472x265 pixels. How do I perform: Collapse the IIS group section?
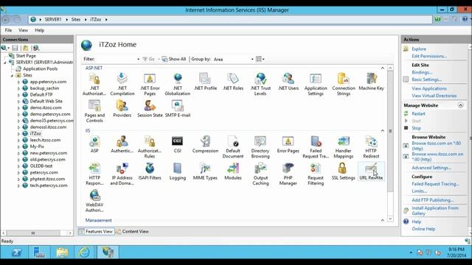coord(382,131)
